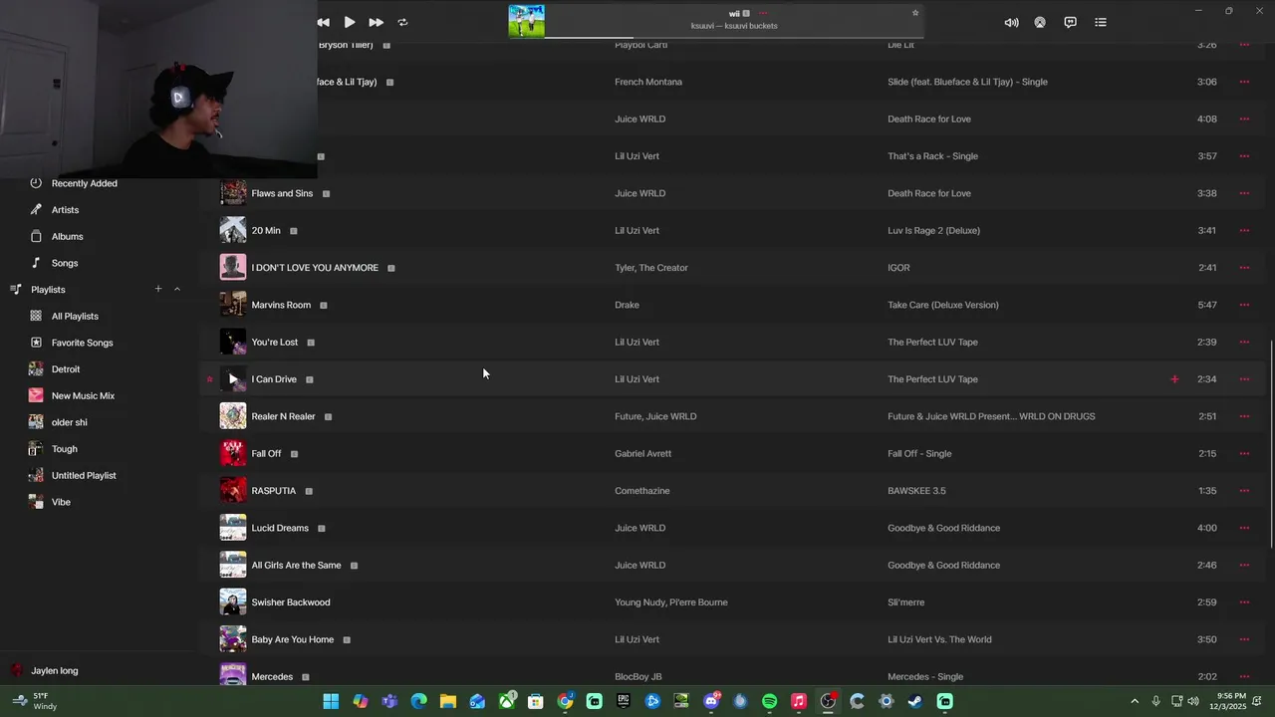Open album link Take Care (Deluxe Version)
Screen dimensions: 1275x717
click(943, 305)
